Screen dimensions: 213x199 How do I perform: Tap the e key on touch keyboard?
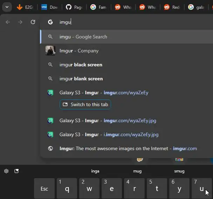(x=112, y=189)
